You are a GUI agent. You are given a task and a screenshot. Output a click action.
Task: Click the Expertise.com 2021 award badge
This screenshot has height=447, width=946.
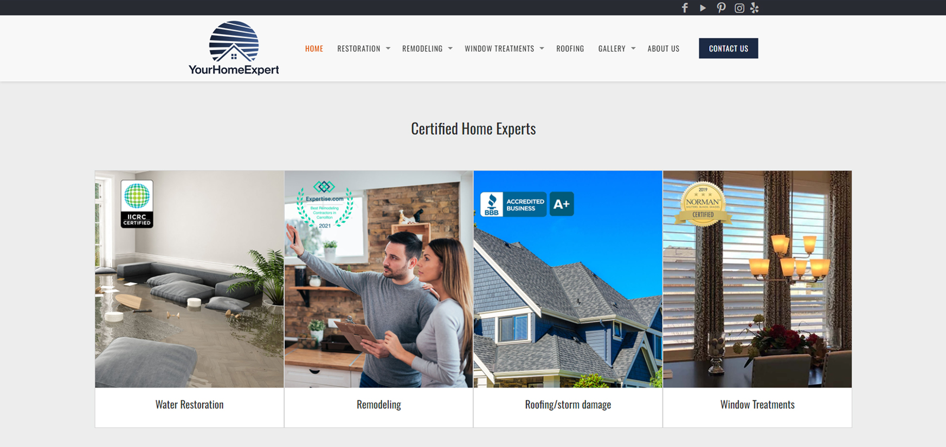pos(324,205)
